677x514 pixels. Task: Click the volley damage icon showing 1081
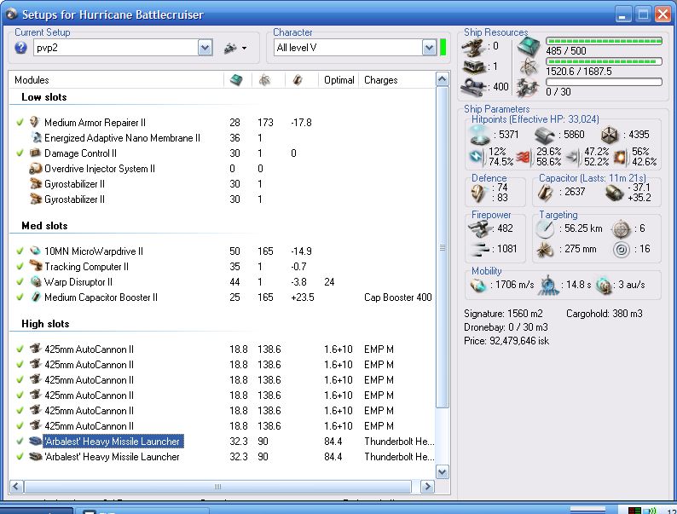[x=480, y=249]
